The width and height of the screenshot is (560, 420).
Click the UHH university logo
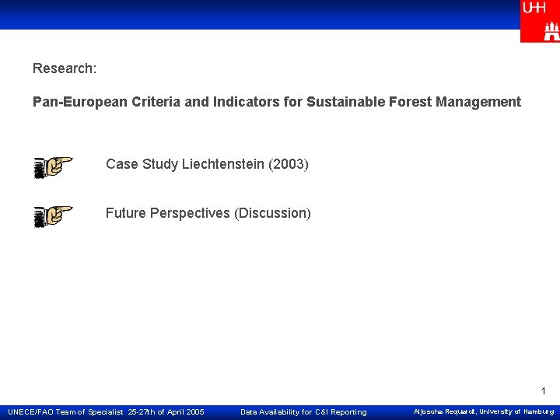540,21
